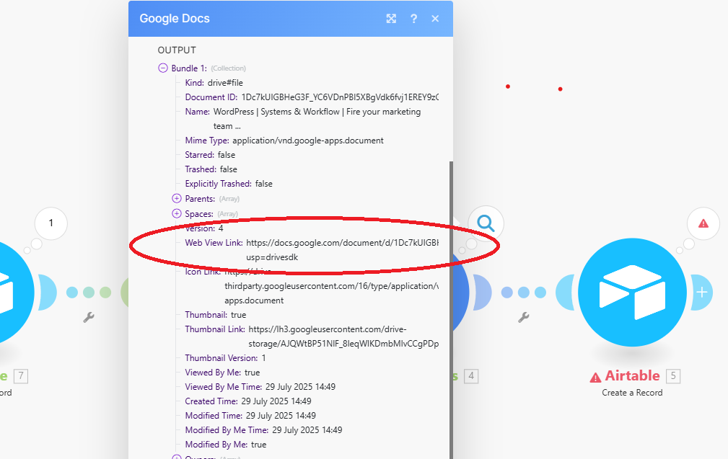The image size is (728, 459).
Task: Click the Name value starting with WordPress
Action: pos(317,119)
